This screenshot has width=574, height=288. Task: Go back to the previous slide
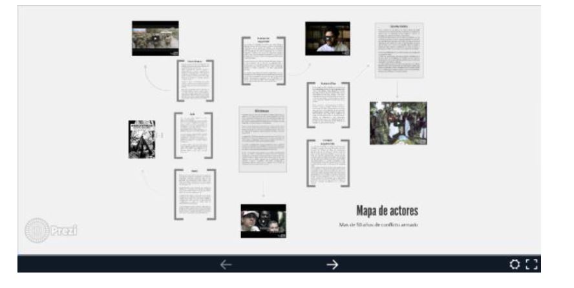pos(226,263)
